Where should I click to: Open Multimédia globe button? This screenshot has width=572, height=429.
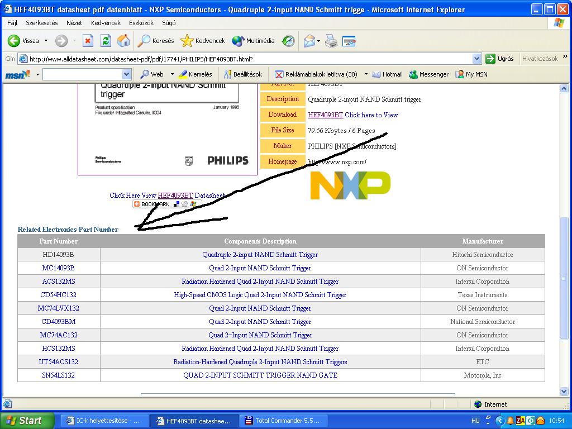pyautogui.click(x=253, y=41)
